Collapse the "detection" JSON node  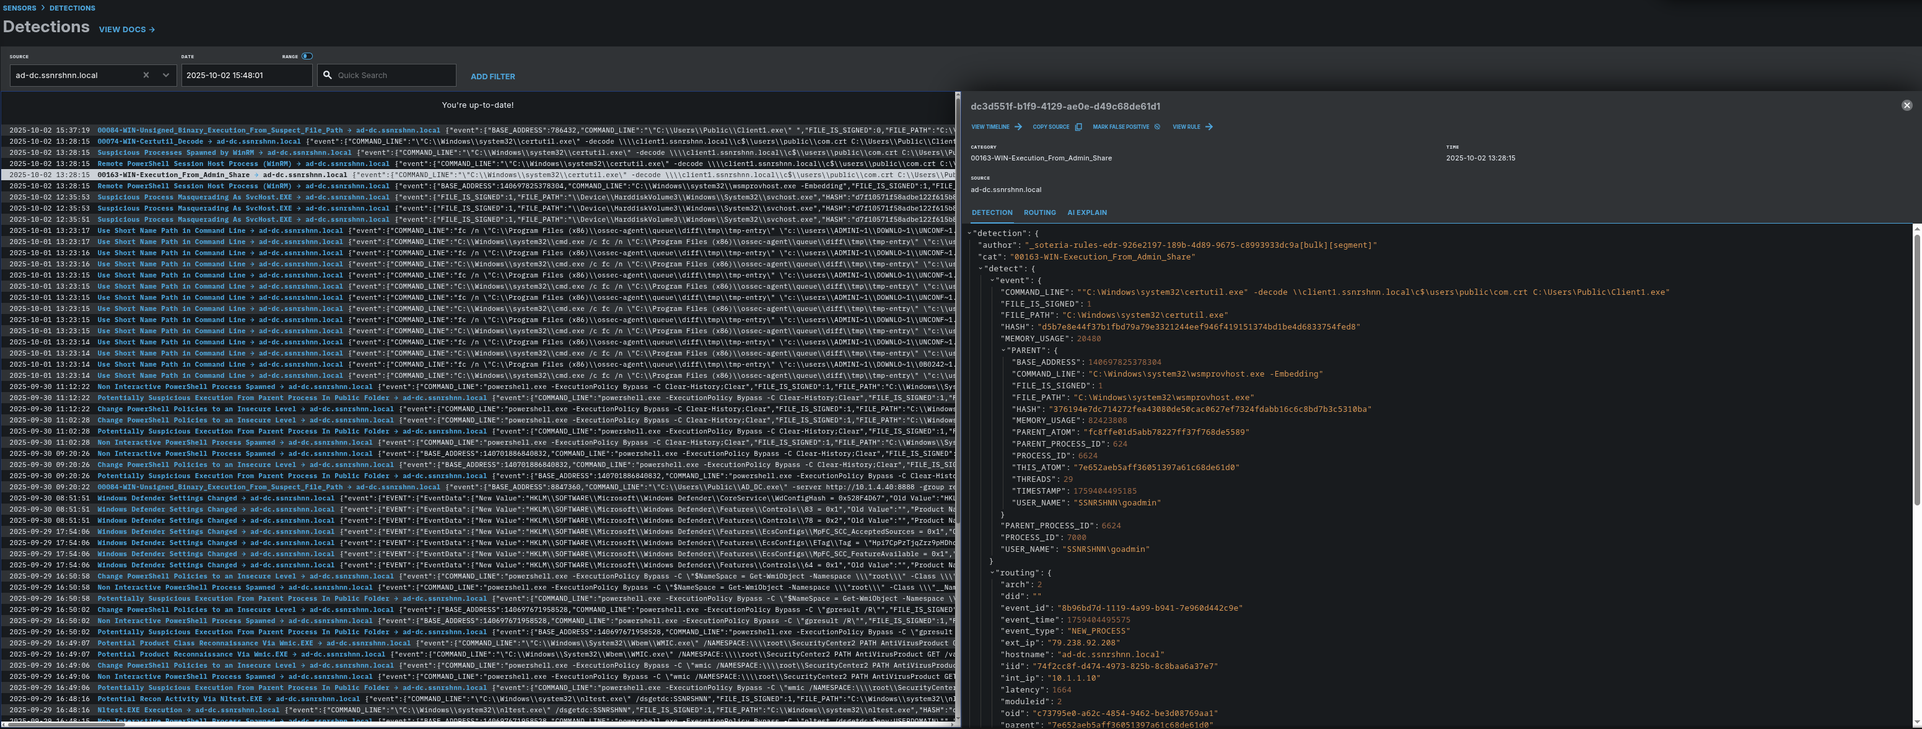coord(969,234)
